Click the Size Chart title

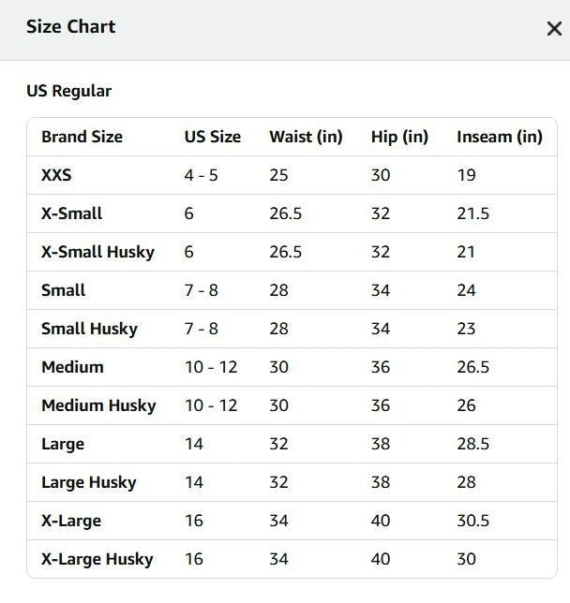[71, 27]
